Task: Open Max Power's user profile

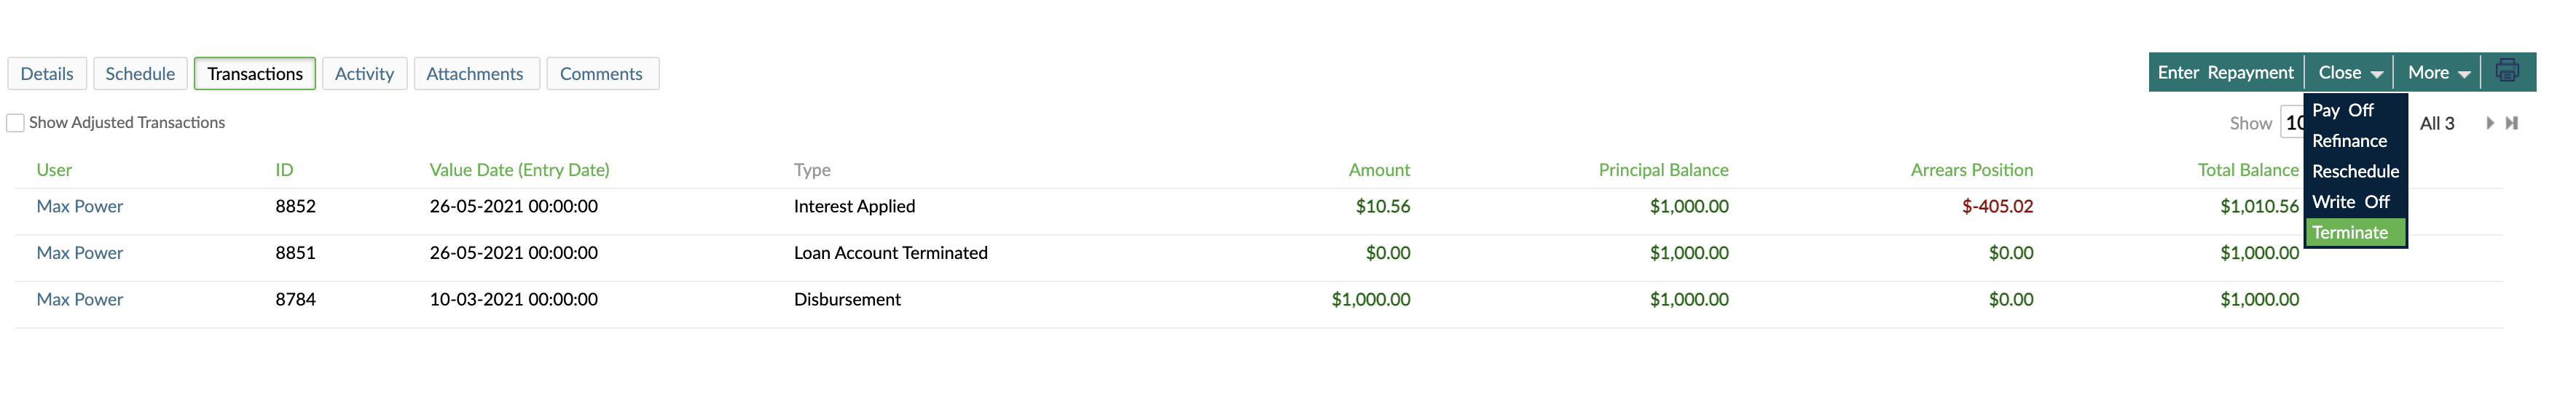Action: 79,206
